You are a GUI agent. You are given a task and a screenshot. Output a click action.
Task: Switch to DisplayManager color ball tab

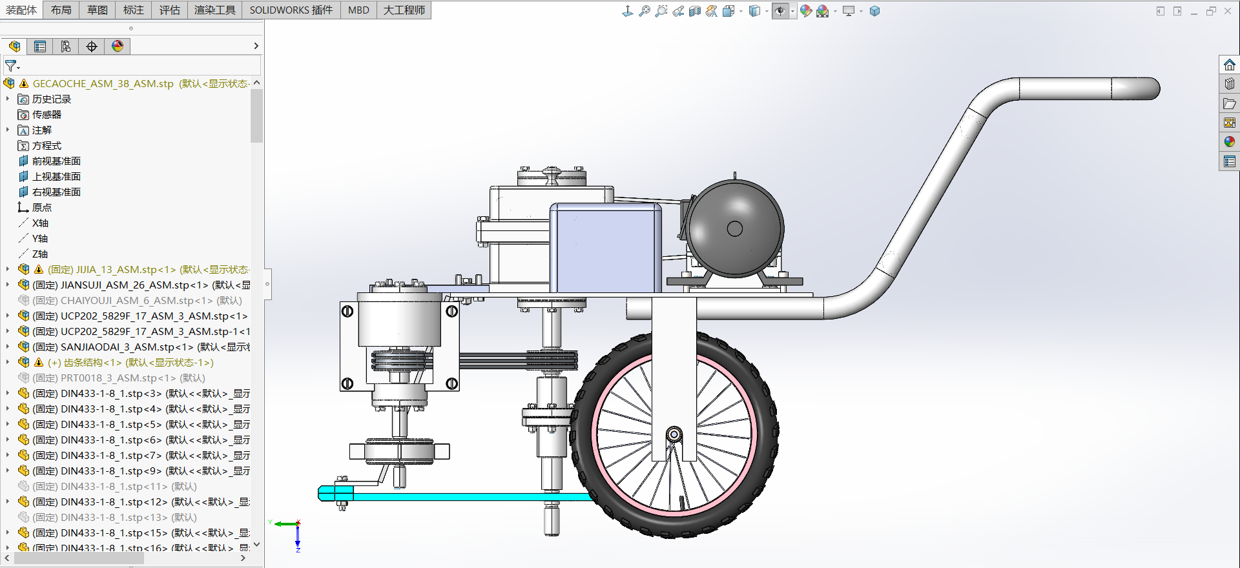pyautogui.click(x=118, y=46)
